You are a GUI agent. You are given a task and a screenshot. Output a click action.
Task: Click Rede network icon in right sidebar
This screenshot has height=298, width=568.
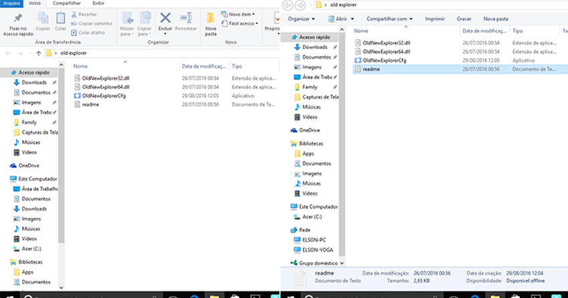[294, 230]
